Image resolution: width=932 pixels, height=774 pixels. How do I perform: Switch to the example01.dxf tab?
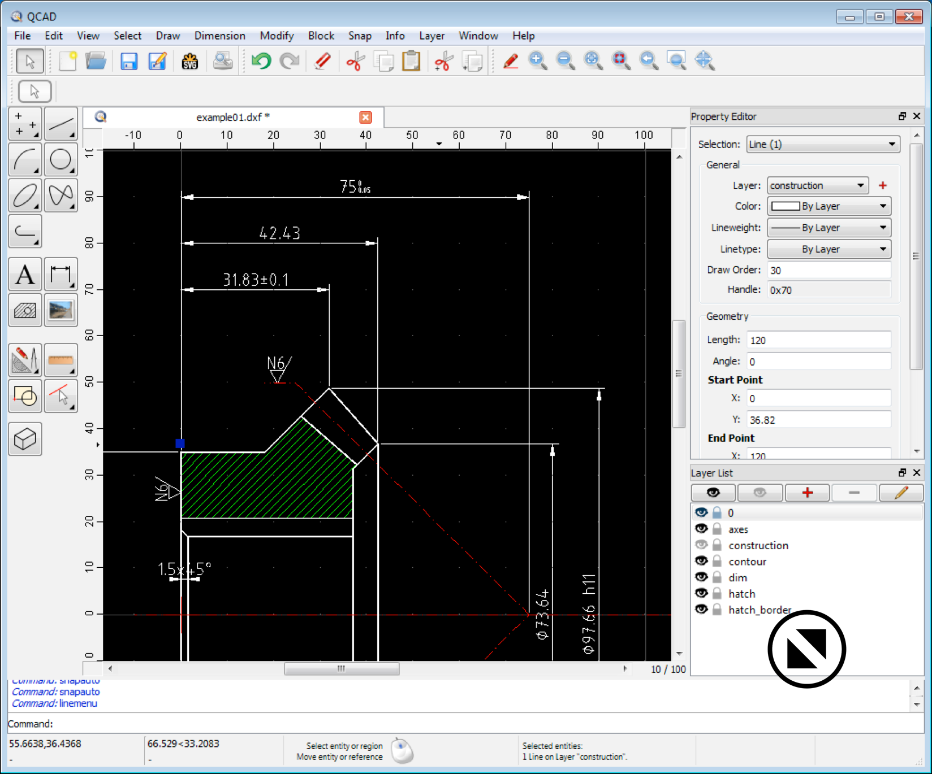pyautogui.click(x=232, y=117)
